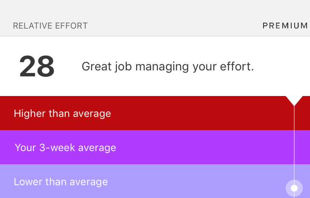Click the 'Great job managing your effort' message
Screen dimensions: 310x198
coord(168,67)
